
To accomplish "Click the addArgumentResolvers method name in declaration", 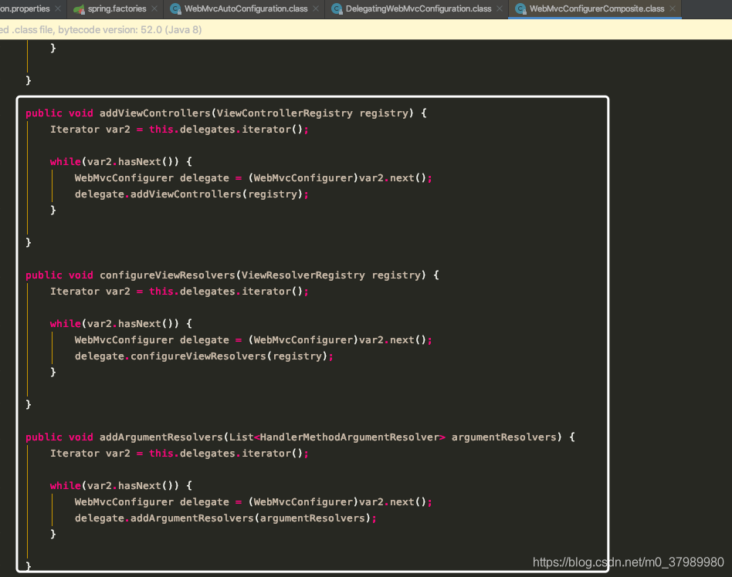I will (x=161, y=437).
